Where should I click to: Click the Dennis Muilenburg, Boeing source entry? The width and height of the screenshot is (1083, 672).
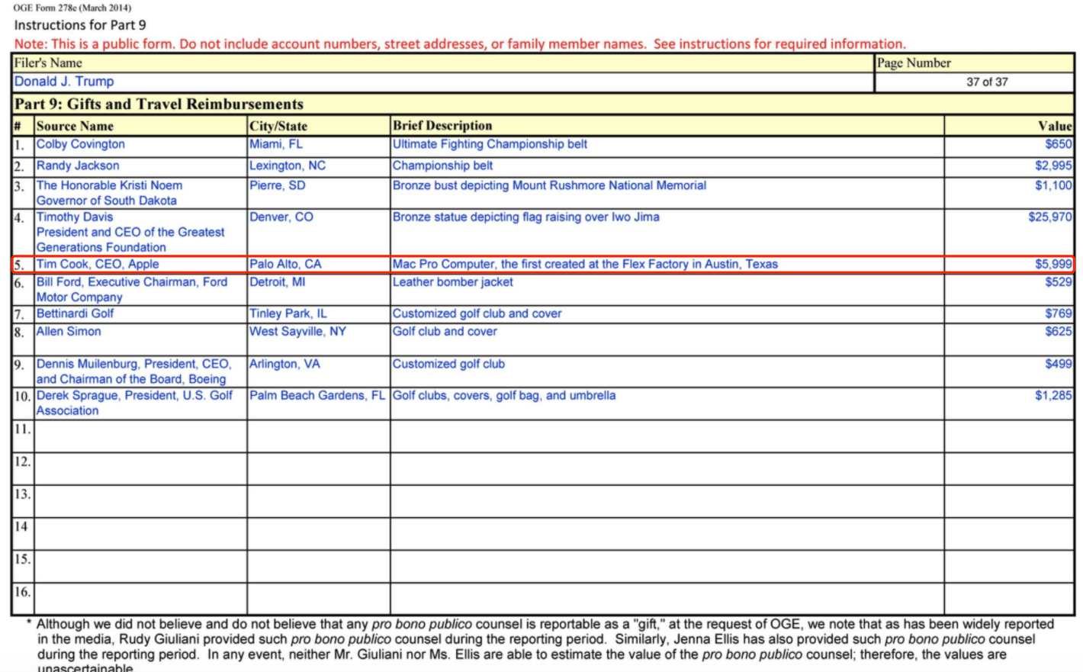point(133,371)
